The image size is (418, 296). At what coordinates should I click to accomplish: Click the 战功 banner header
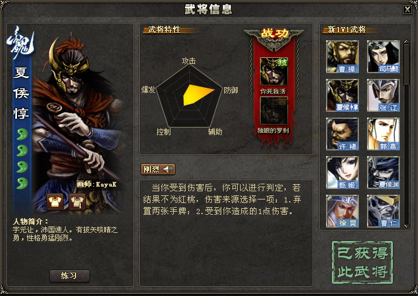(275, 33)
